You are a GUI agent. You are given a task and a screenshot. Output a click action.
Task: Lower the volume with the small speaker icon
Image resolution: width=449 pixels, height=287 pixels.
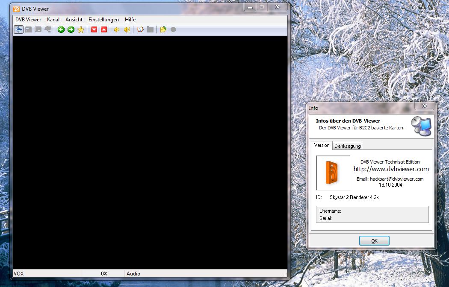tap(116, 29)
